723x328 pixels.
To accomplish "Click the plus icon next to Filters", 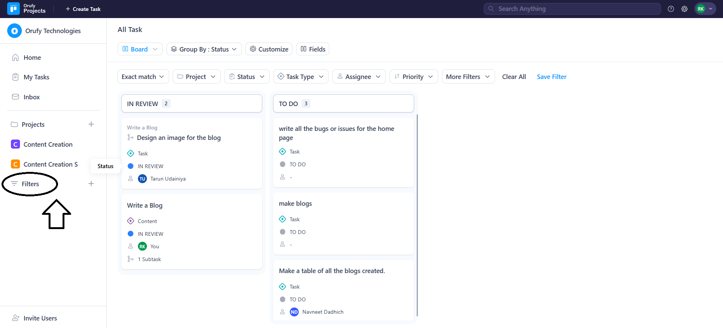I will pos(91,184).
